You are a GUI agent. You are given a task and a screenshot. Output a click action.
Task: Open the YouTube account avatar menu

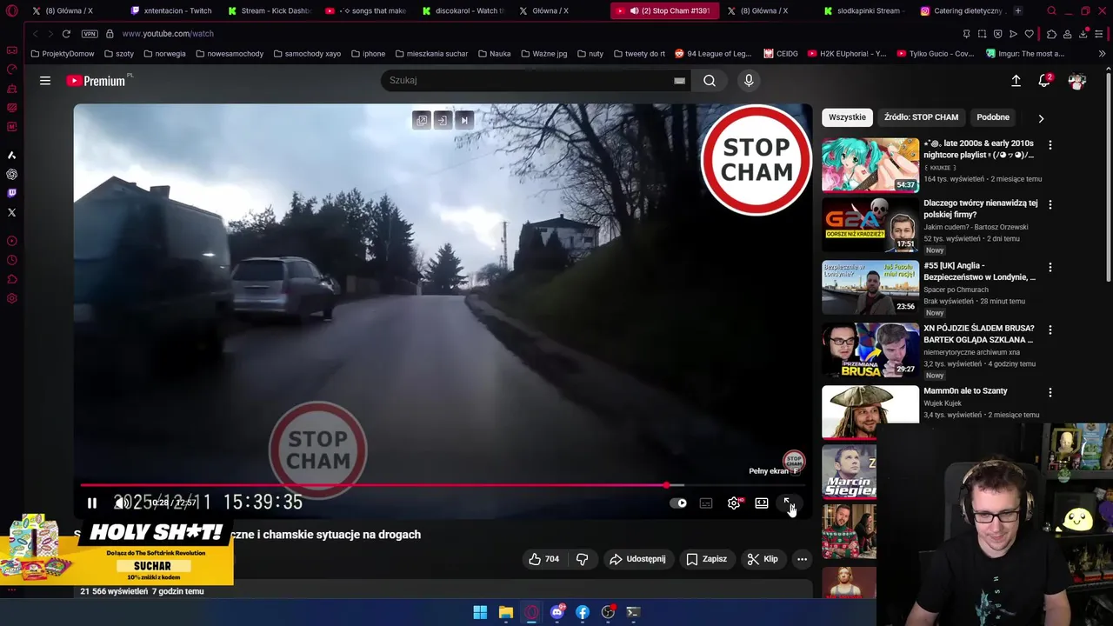tap(1076, 81)
